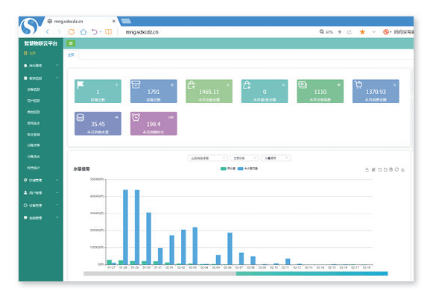Click the green hamburger sidebar toggle button
Screen dimensions: 430x297
point(71,43)
